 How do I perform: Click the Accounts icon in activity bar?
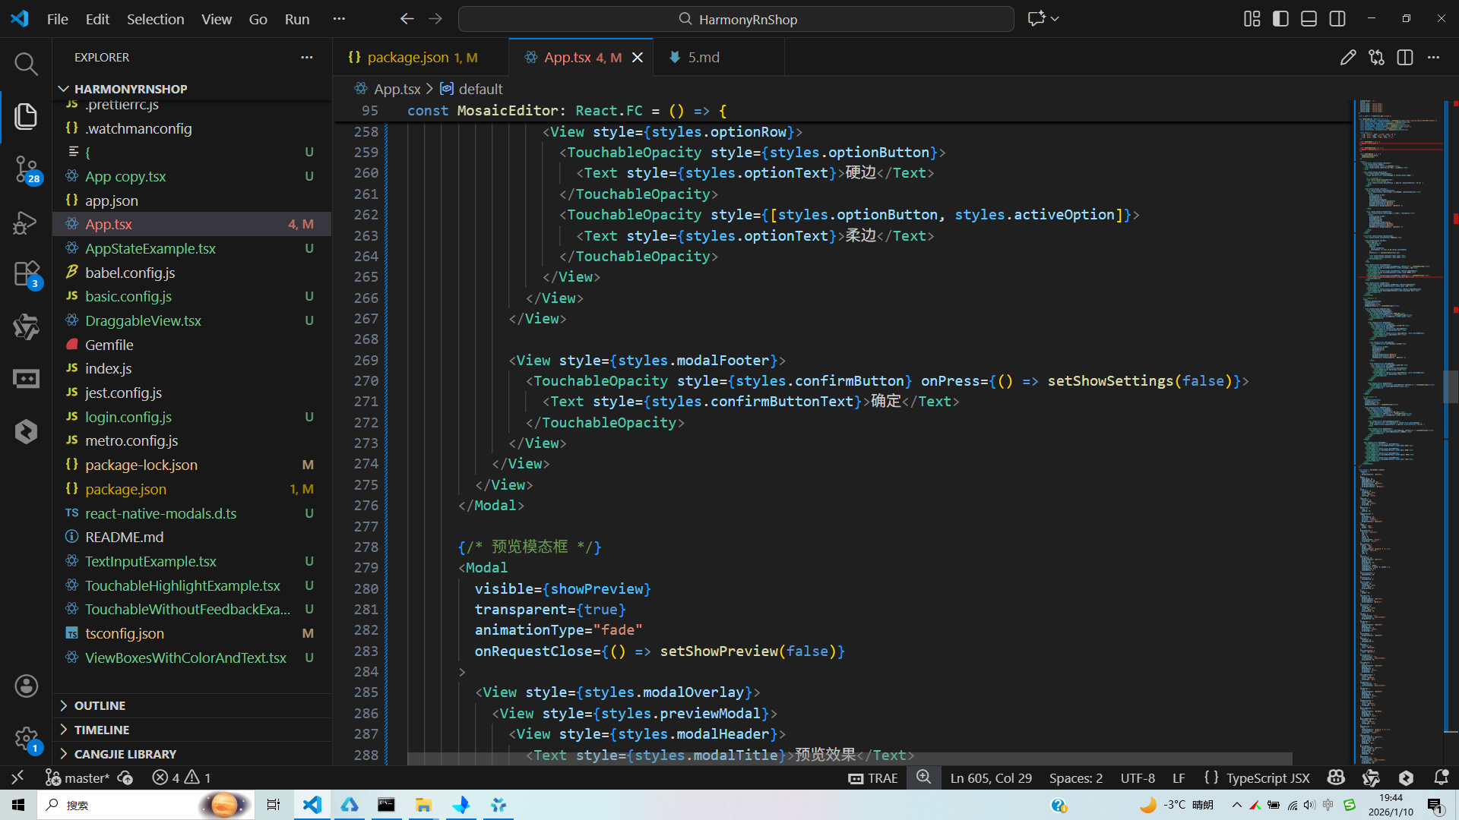tap(26, 686)
